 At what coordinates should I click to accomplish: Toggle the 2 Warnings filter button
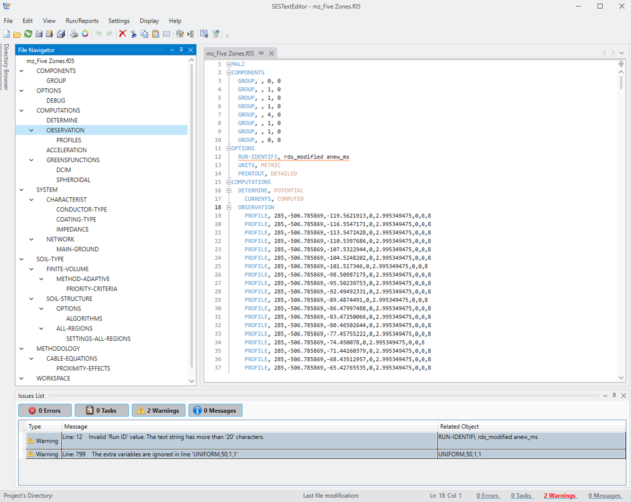pyautogui.click(x=158, y=410)
